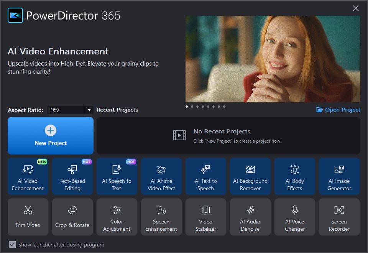Click the Open Project folder icon

point(319,110)
